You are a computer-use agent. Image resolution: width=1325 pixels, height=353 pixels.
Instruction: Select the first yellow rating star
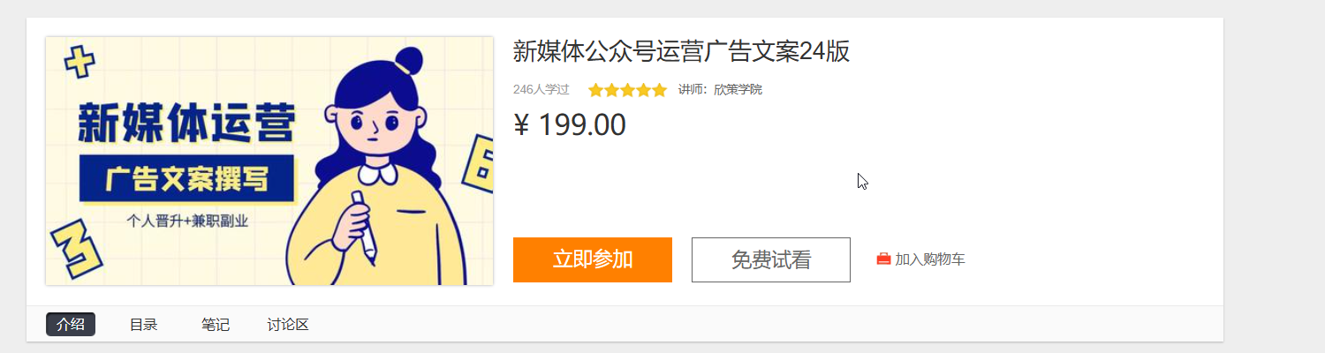[596, 90]
